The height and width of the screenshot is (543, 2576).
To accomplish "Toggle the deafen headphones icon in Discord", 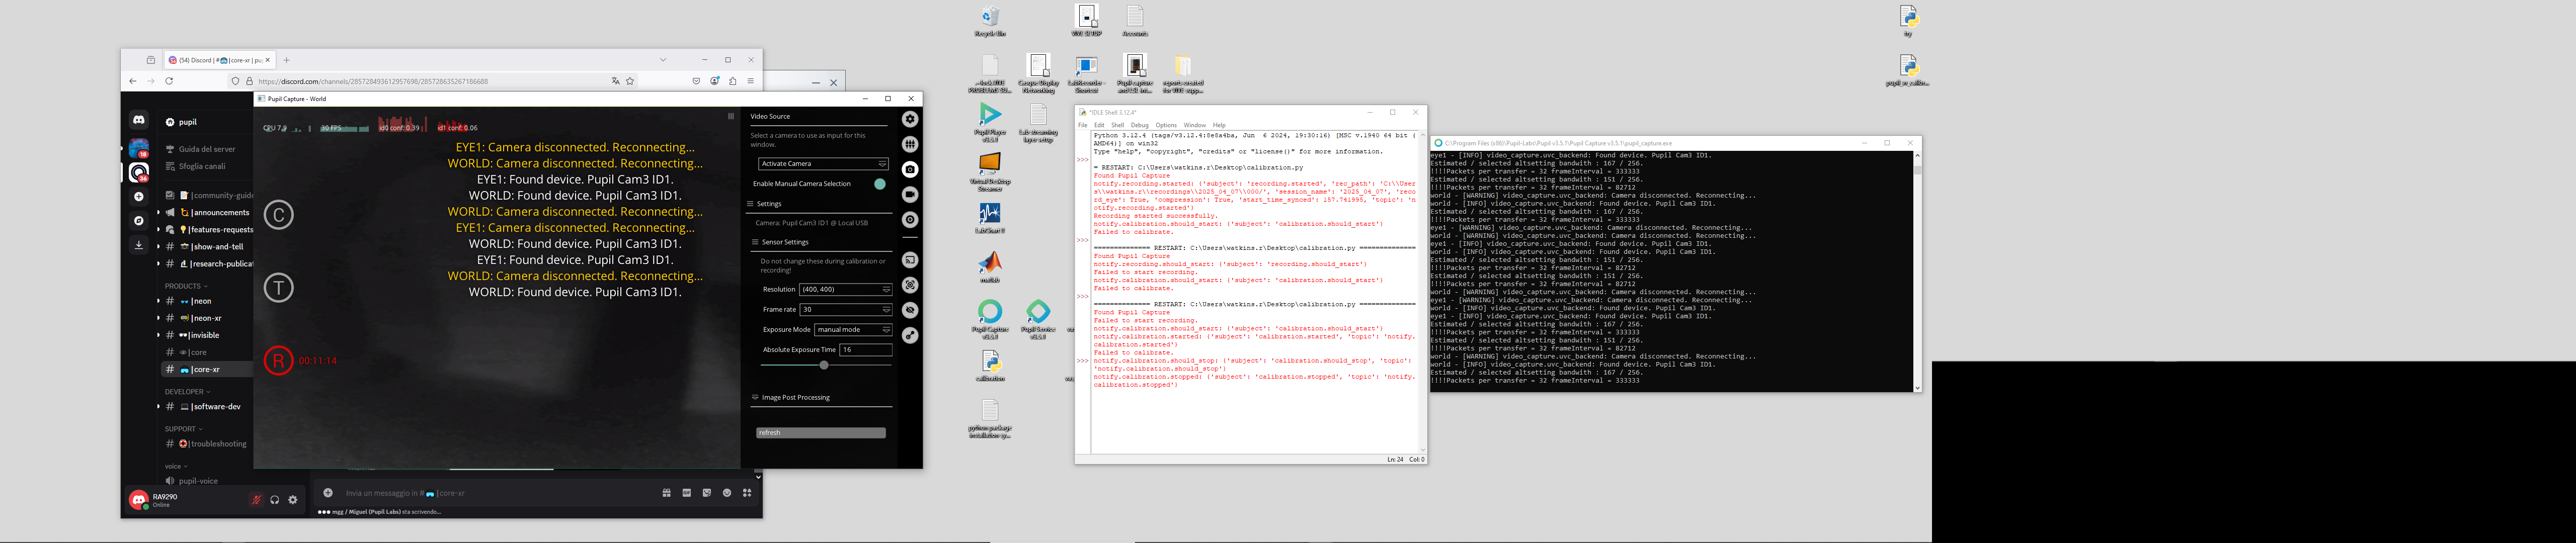I will coord(274,500).
